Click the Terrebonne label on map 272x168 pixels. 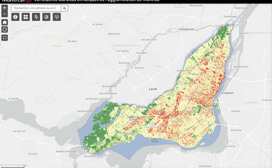[186, 29]
